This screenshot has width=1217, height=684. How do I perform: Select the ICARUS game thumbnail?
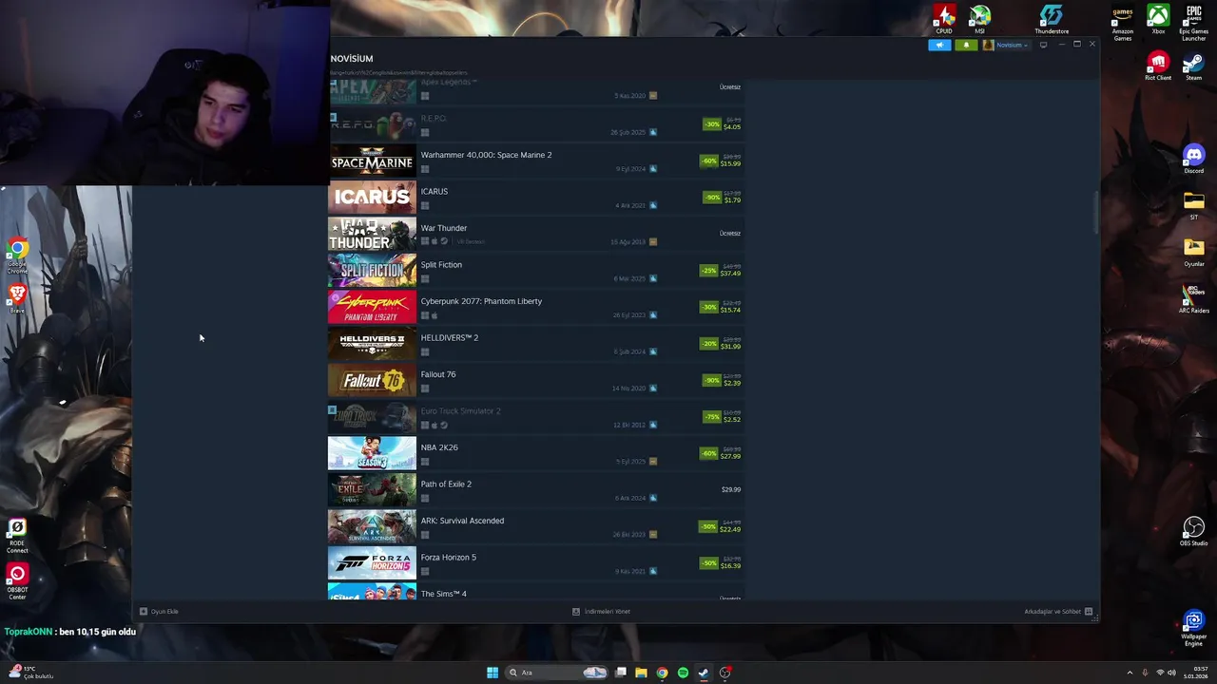point(372,197)
